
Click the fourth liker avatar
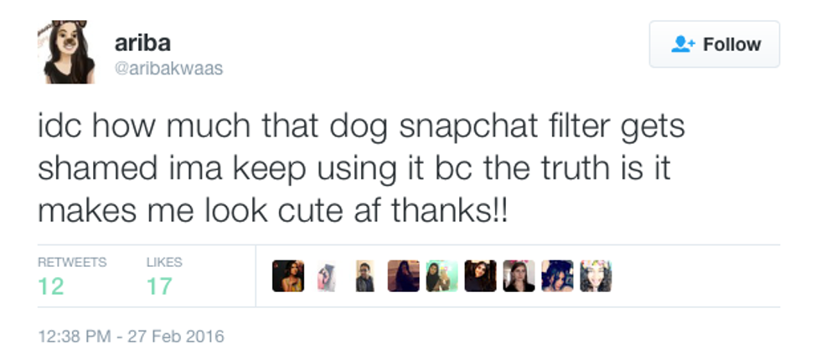point(403,276)
